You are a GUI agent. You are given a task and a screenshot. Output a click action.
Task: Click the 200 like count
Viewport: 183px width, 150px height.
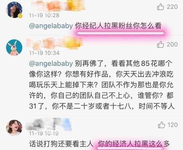[172, 44]
